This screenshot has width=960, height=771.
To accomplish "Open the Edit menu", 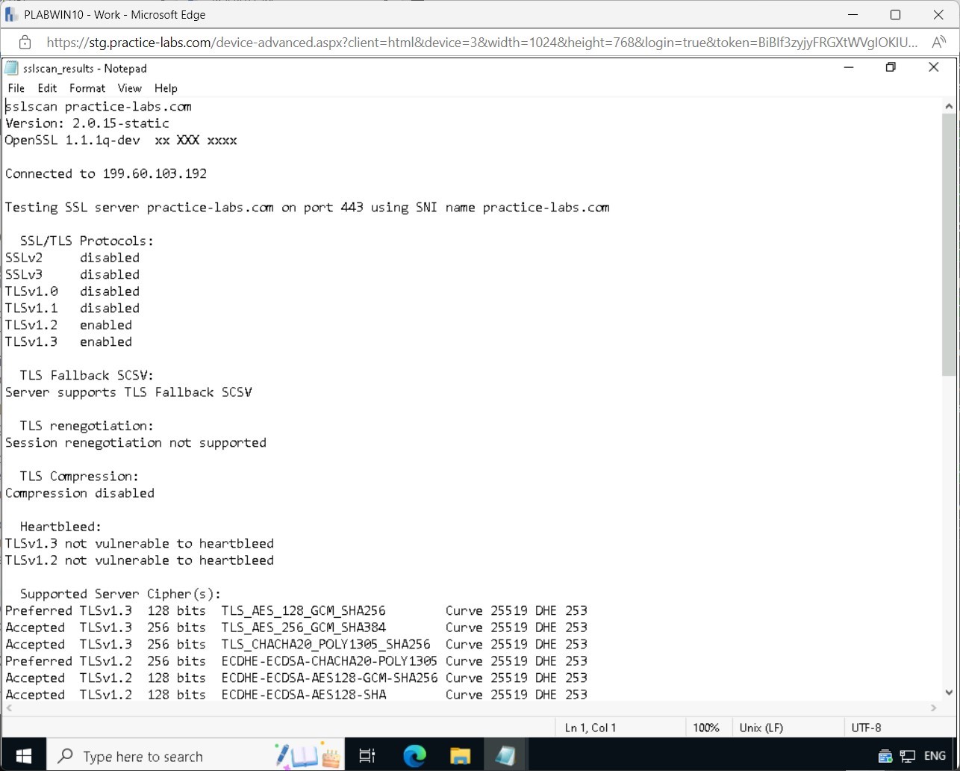I will coord(47,88).
